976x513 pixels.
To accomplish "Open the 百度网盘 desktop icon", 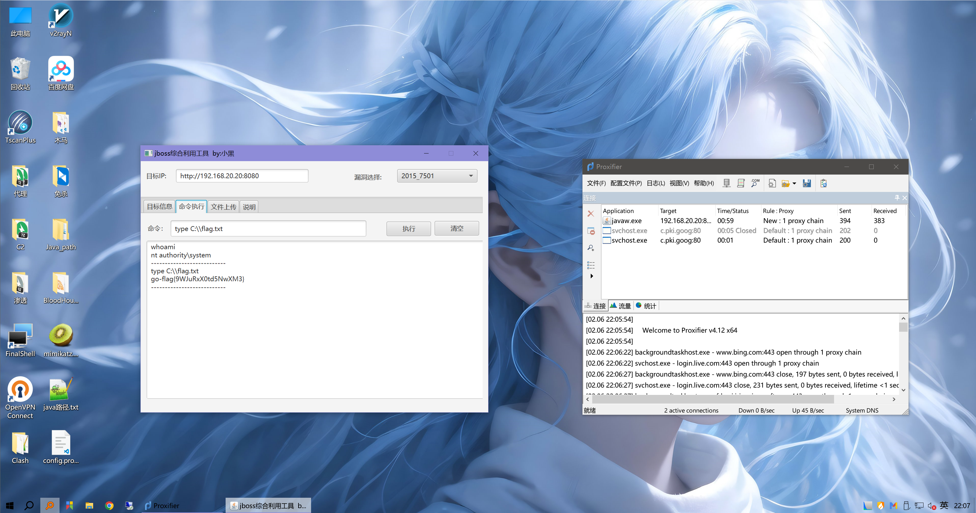I will (x=61, y=74).
